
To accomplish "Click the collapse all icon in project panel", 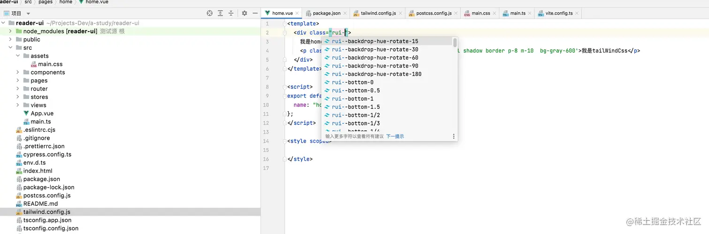I will [x=231, y=14].
